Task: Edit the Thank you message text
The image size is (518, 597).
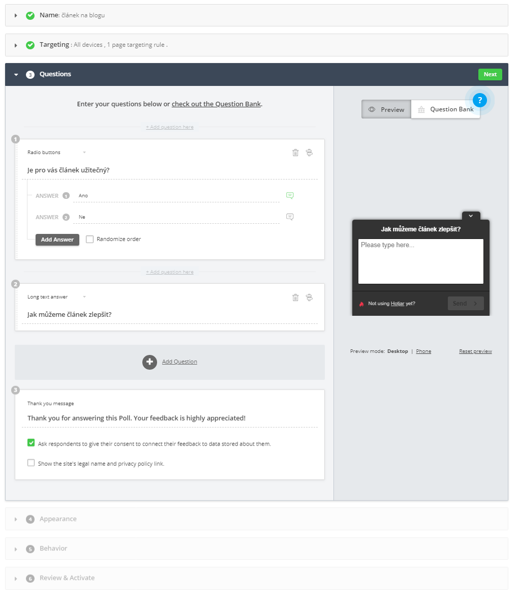Action: pyautogui.click(x=170, y=418)
